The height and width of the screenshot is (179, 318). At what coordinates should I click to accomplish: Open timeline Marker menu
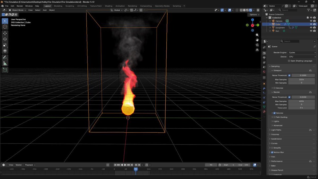click(x=19, y=165)
